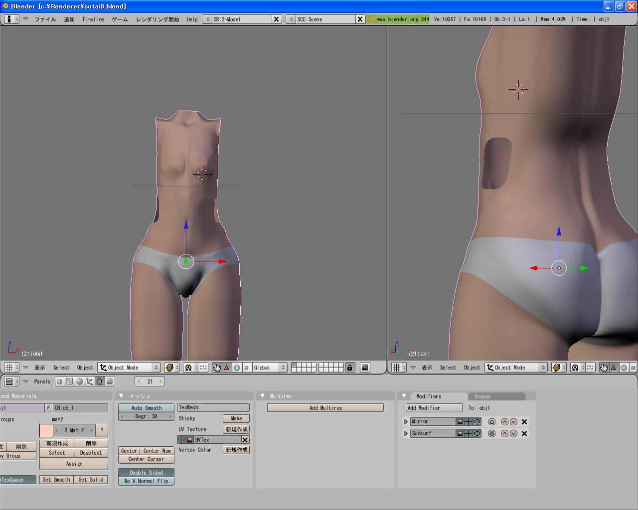
Task: Move the Mirror modifier down in stack
Action: pyautogui.click(x=513, y=422)
